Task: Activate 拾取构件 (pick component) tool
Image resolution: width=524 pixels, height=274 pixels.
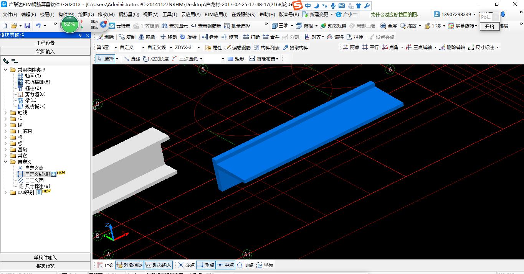Action: point(296,48)
